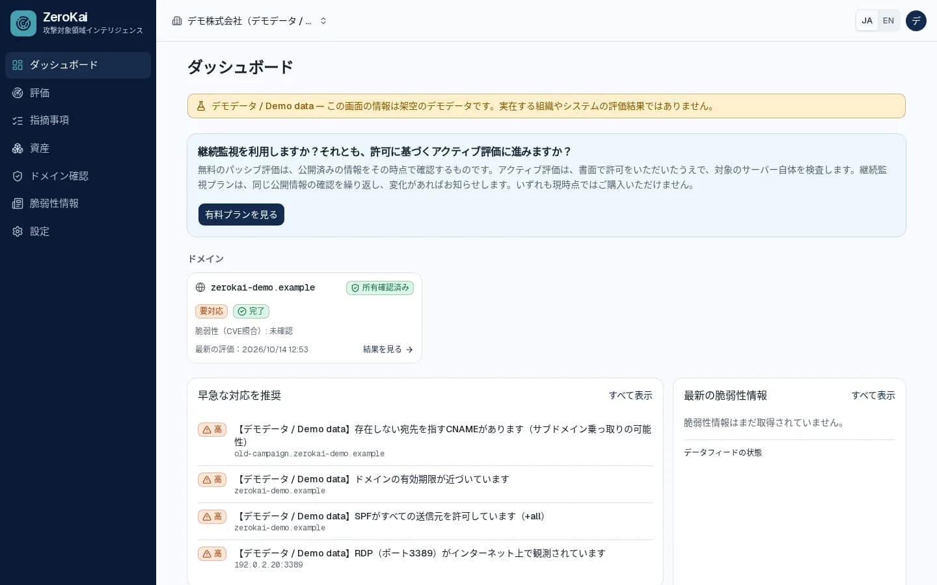Viewport: 937px width, 585px height.
Task: Navigate to 資産 section
Action: point(78,148)
